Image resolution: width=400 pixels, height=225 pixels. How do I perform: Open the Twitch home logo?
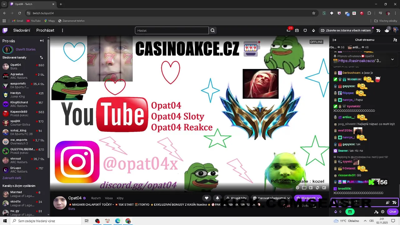(5, 30)
